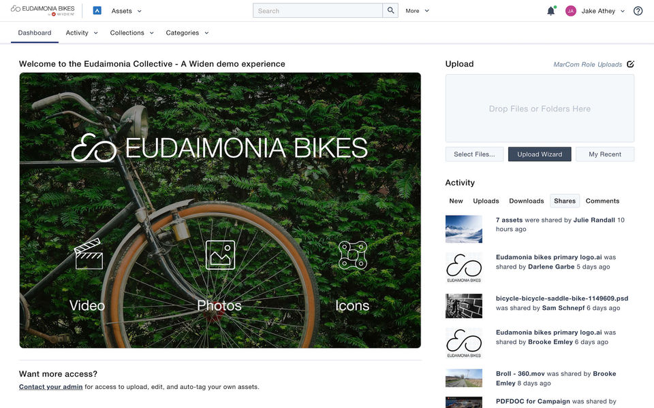The image size is (654, 408).
Task: Click the Icons bike chain icon
Action: click(352, 255)
